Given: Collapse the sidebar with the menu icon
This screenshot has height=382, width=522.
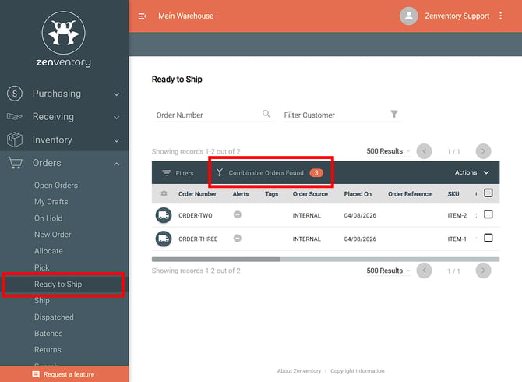Looking at the screenshot, I should [143, 16].
